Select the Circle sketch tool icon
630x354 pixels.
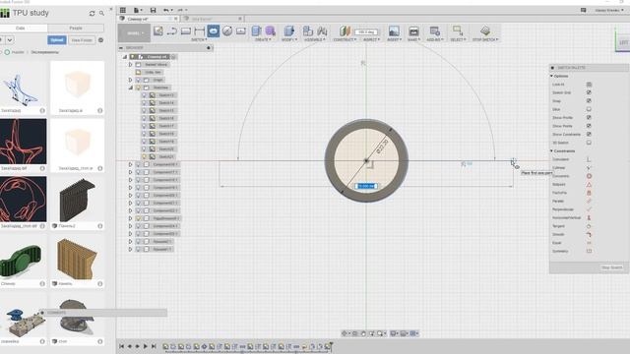(227, 30)
